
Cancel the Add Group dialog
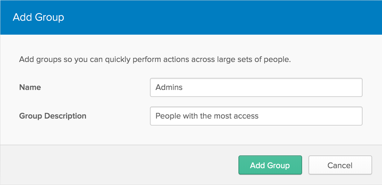coord(340,165)
